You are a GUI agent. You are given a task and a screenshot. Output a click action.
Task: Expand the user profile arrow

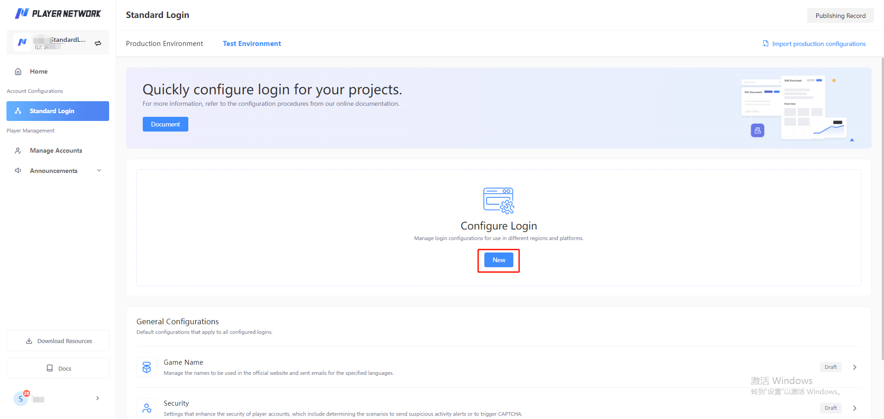tap(98, 398)
